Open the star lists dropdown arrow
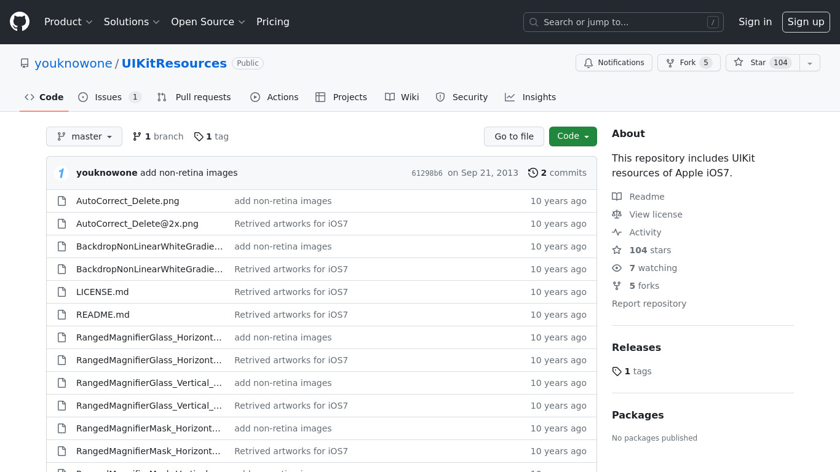 pyautogui.click(x=810, y=63)
